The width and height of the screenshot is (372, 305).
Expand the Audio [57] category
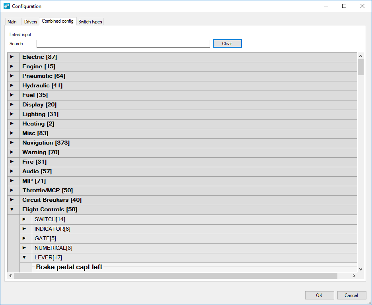coord(12,171)
